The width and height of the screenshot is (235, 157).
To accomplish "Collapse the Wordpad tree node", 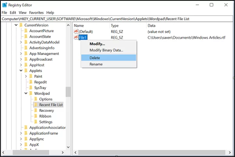I will point(26,93).
